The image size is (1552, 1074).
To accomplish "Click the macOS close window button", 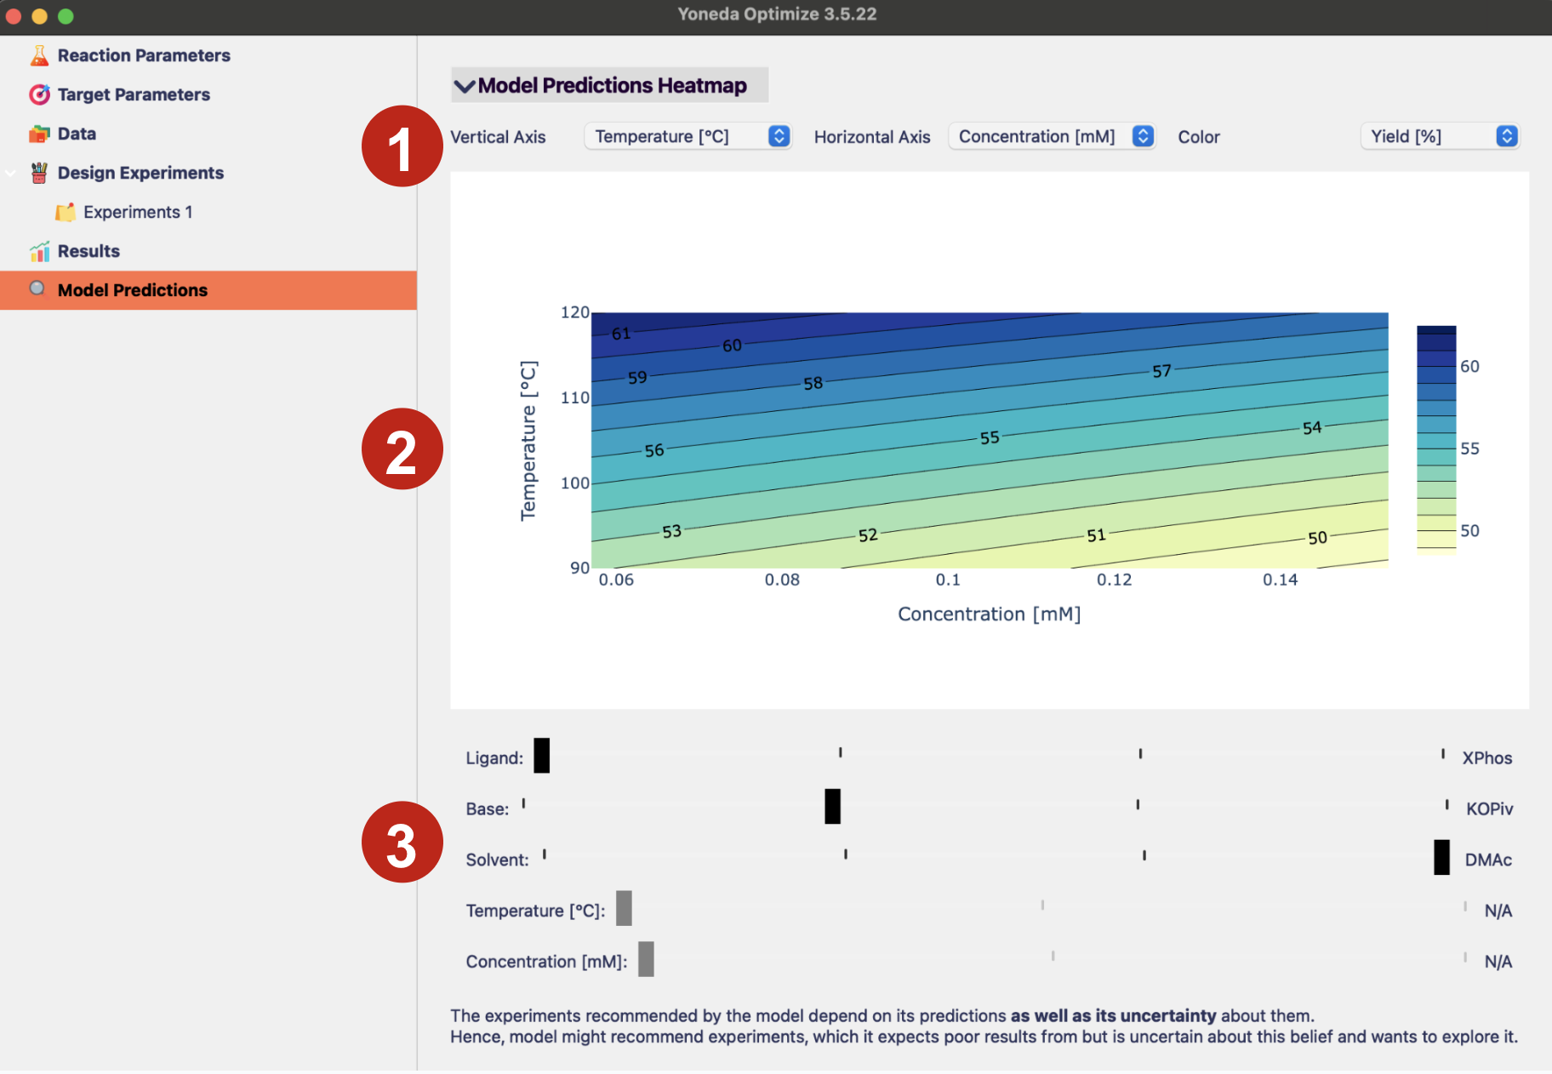I will pyautogui.click(x=14, y=16).
